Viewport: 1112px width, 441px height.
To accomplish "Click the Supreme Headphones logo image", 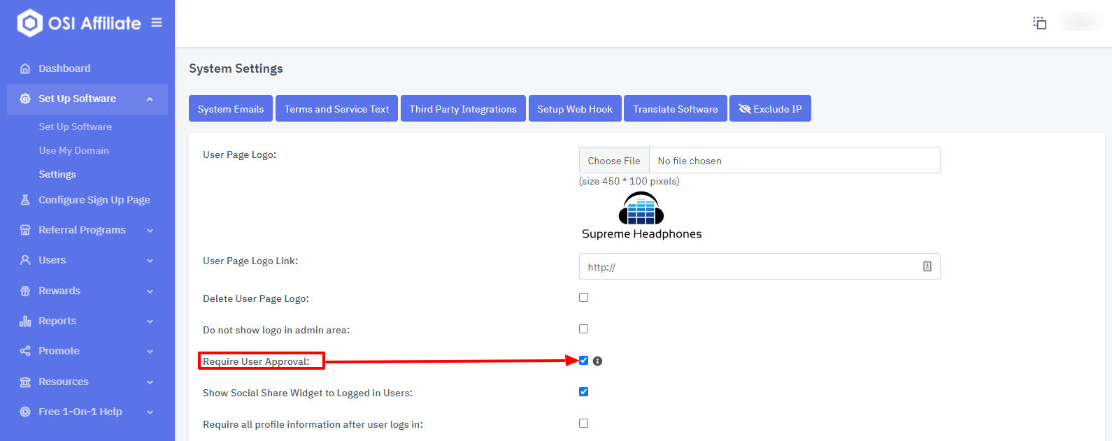I will (x=641, y=216).
